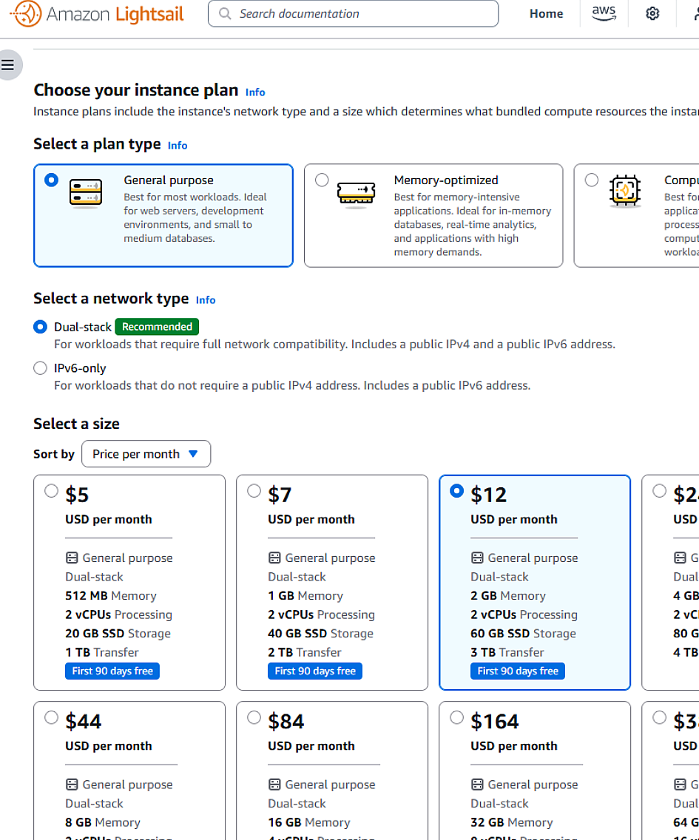Go to Home in top navigation

click(x=546, y=13)
